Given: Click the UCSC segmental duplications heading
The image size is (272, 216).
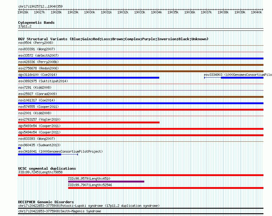Looking at the screenshot, I should 47,168.
